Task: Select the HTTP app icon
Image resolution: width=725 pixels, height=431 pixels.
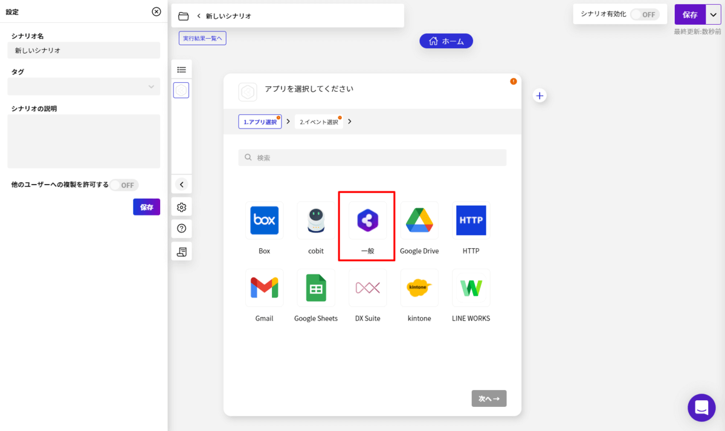Action: pos(471,220)
